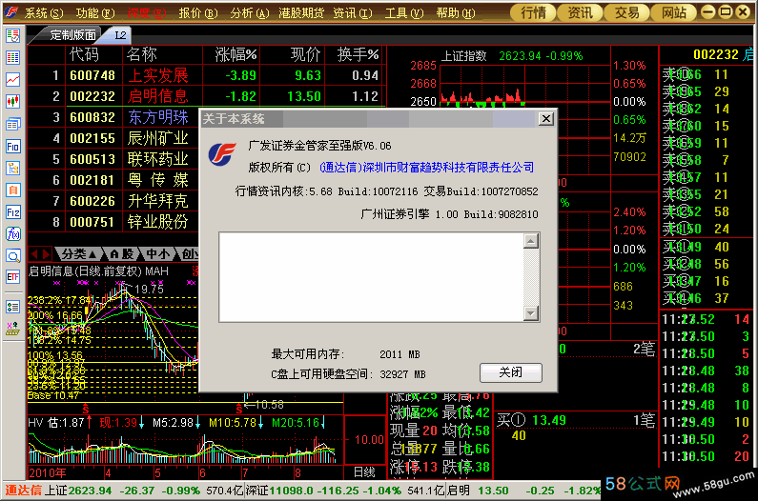Click 通达信 label in status bar

click(x=23, y=491)
